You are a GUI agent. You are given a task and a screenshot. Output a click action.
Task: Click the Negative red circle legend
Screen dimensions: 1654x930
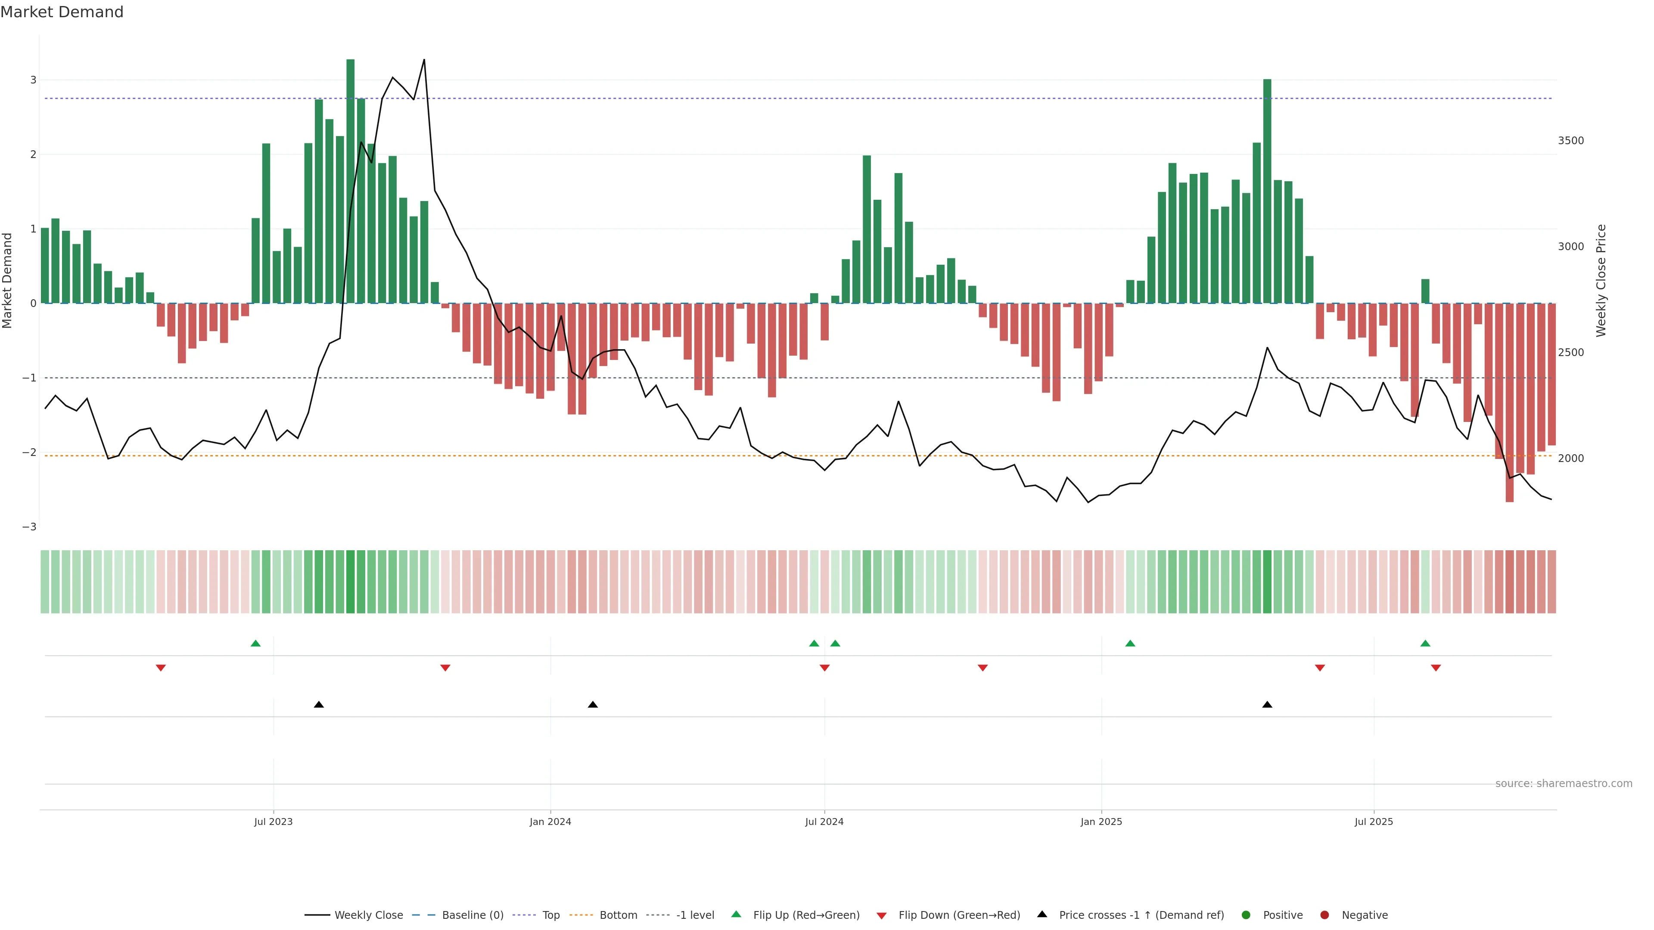tap(1324, 915)
